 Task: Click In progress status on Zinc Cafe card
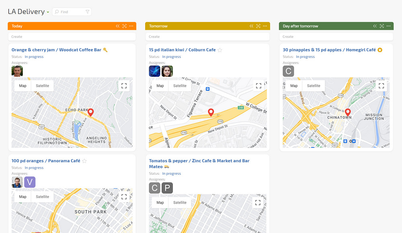point(172,174)
